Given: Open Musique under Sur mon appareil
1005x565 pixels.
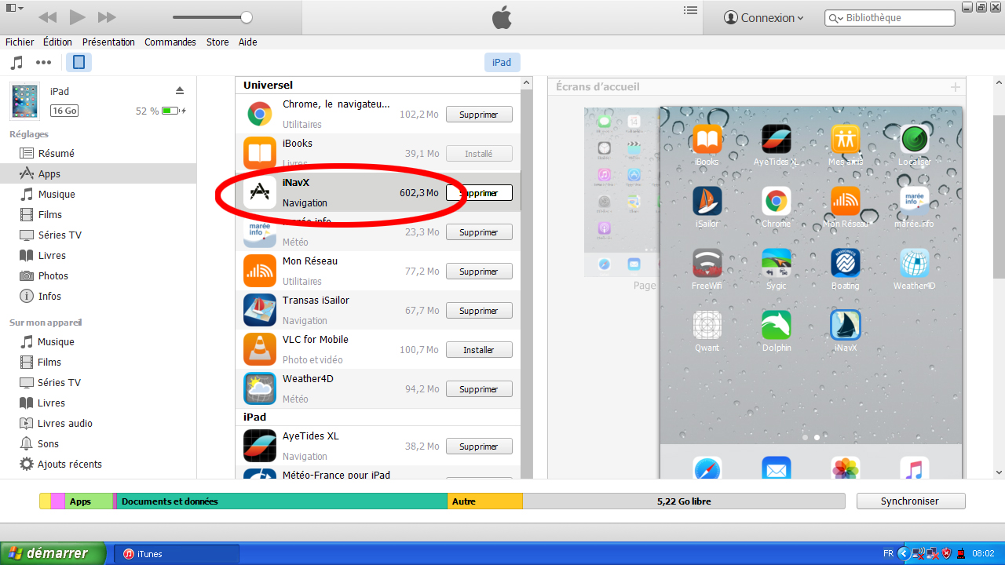Looking at the screenshot, I should coord(56,342).
